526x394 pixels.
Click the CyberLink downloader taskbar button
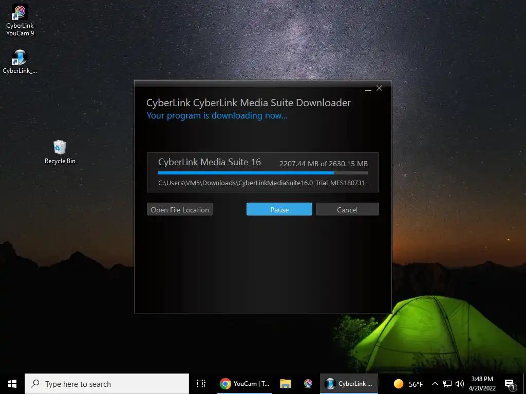[x=349, y=384]
